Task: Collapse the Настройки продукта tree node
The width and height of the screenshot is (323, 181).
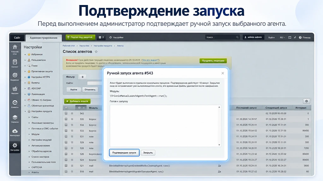Action: click(x=25, y=112)
